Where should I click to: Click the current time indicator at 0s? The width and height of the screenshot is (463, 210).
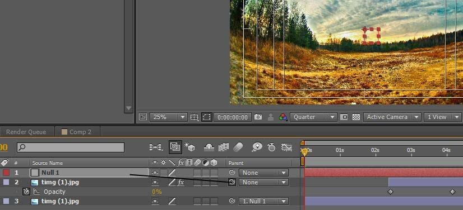click(304, 151)
